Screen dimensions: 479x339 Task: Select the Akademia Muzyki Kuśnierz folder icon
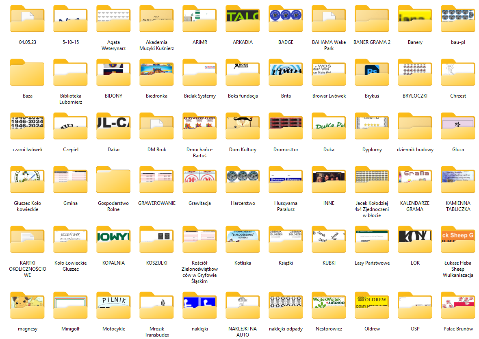(x=156, y=19)
